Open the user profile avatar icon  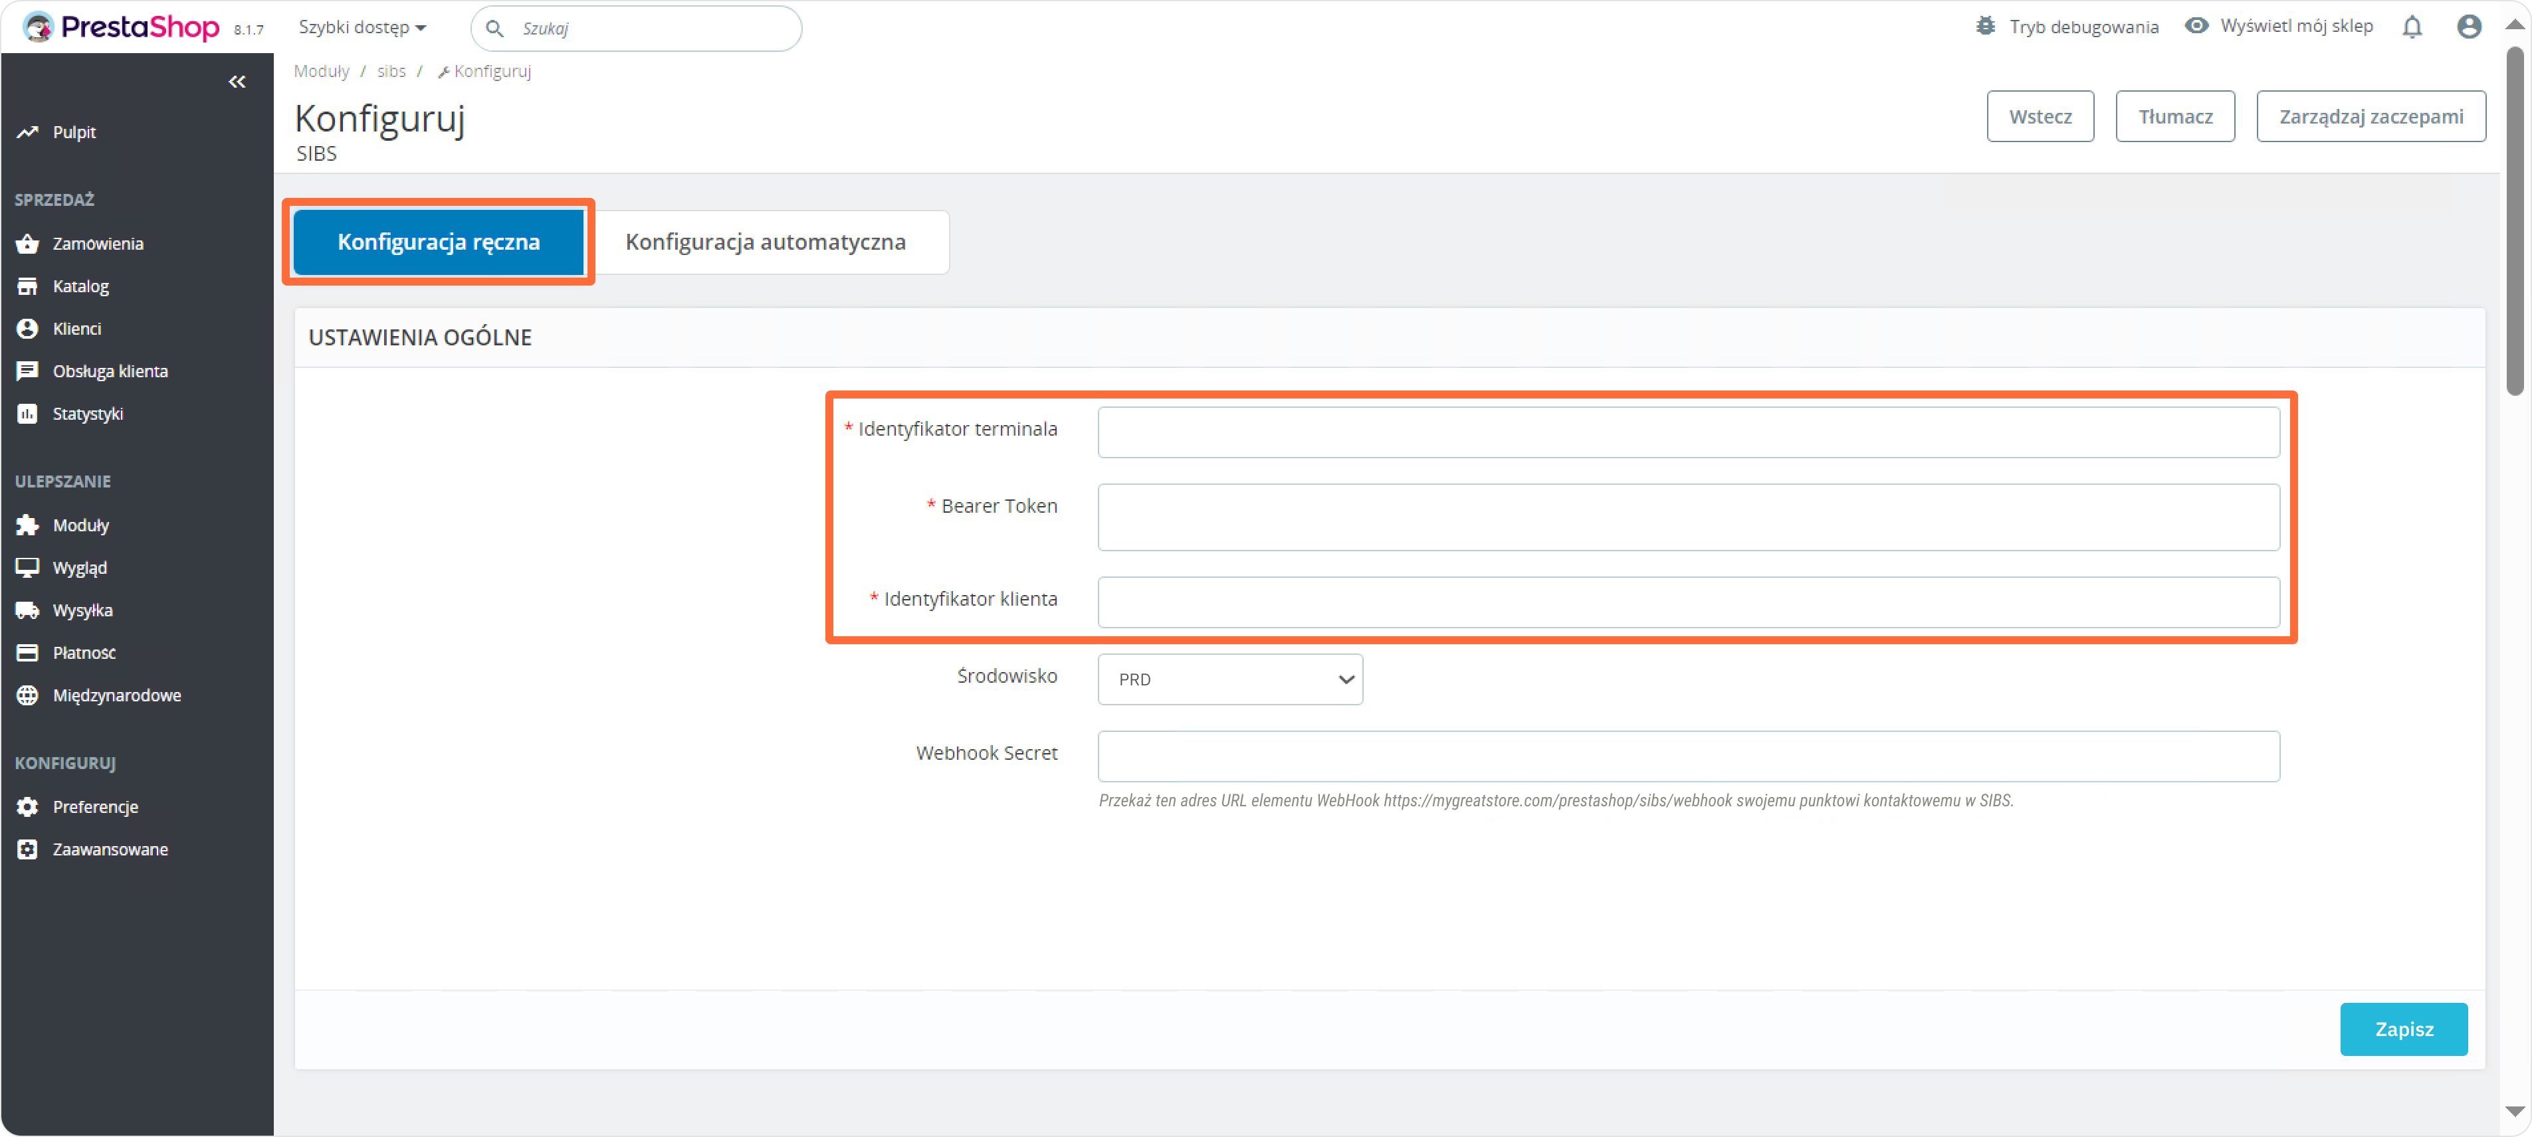click(x=2468, y=27)
